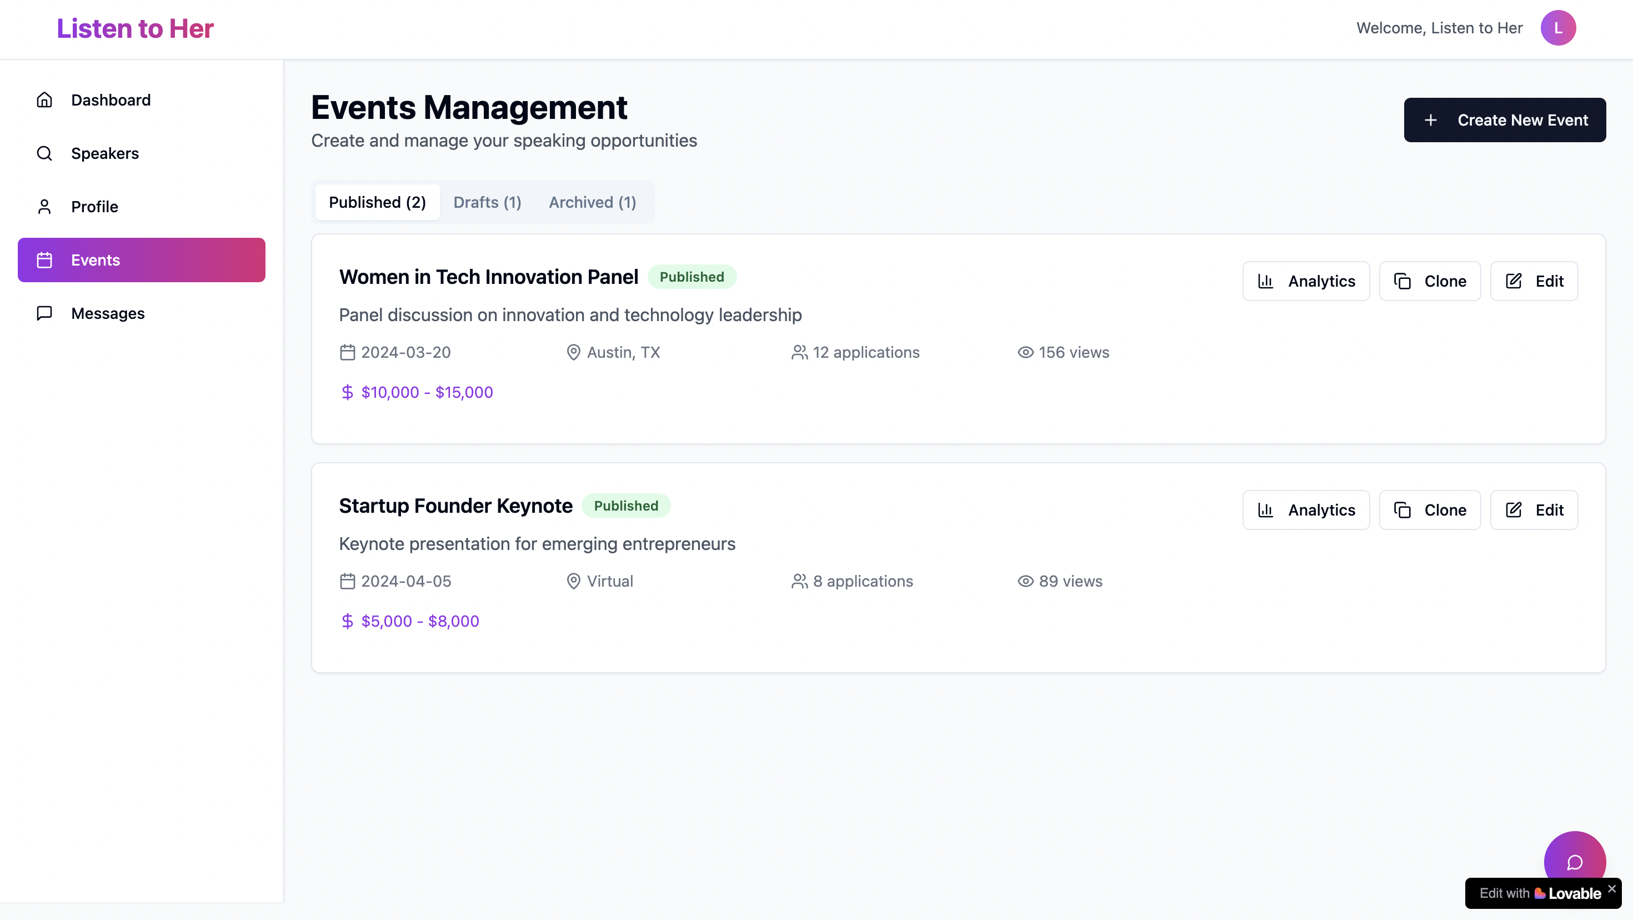Click the Listen to Her logo
The height and width of the screenshot is (920, 1633).
(135, 28)
